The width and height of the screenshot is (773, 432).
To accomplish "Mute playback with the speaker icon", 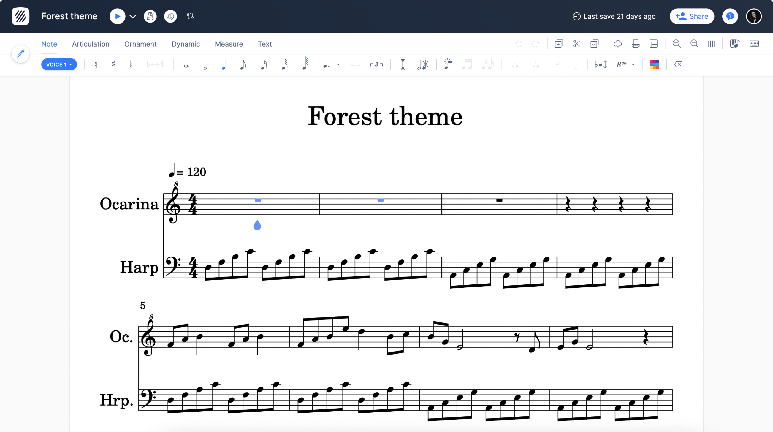I will [x=170, y=16].
